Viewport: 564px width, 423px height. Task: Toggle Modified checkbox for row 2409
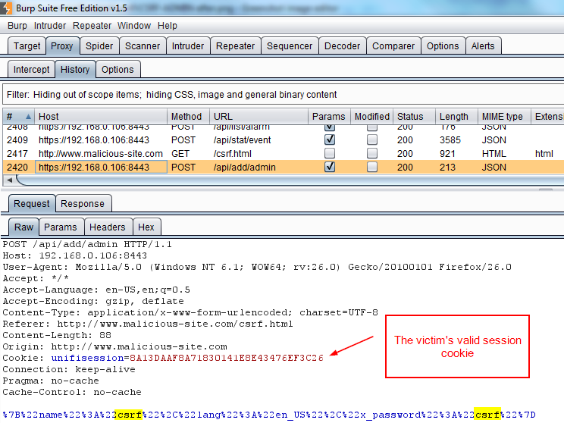click(372, 140)
